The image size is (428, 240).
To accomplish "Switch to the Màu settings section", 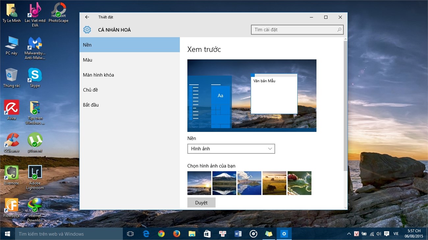I will (99, 60).
